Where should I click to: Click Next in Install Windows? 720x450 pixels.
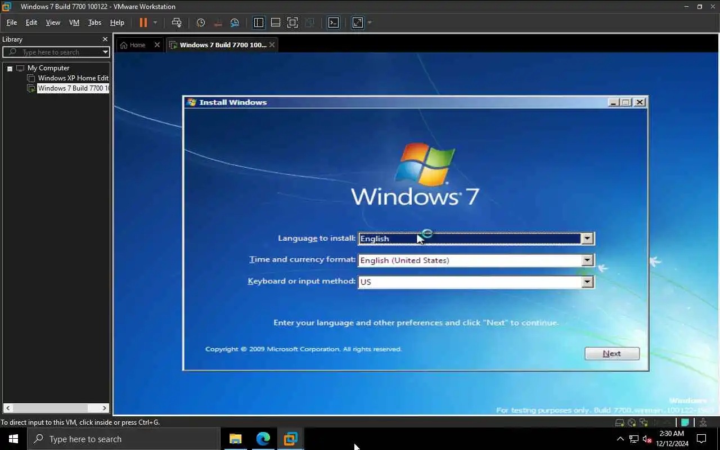click(612, 353)
